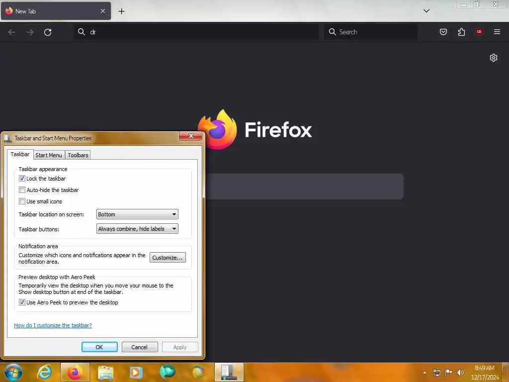
Task: Enable Auto-hide the taskbar
Action: click(x=22, y=190)
